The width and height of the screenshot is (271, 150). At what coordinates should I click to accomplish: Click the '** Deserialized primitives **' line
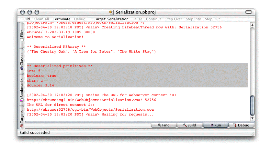pos(60,66)
